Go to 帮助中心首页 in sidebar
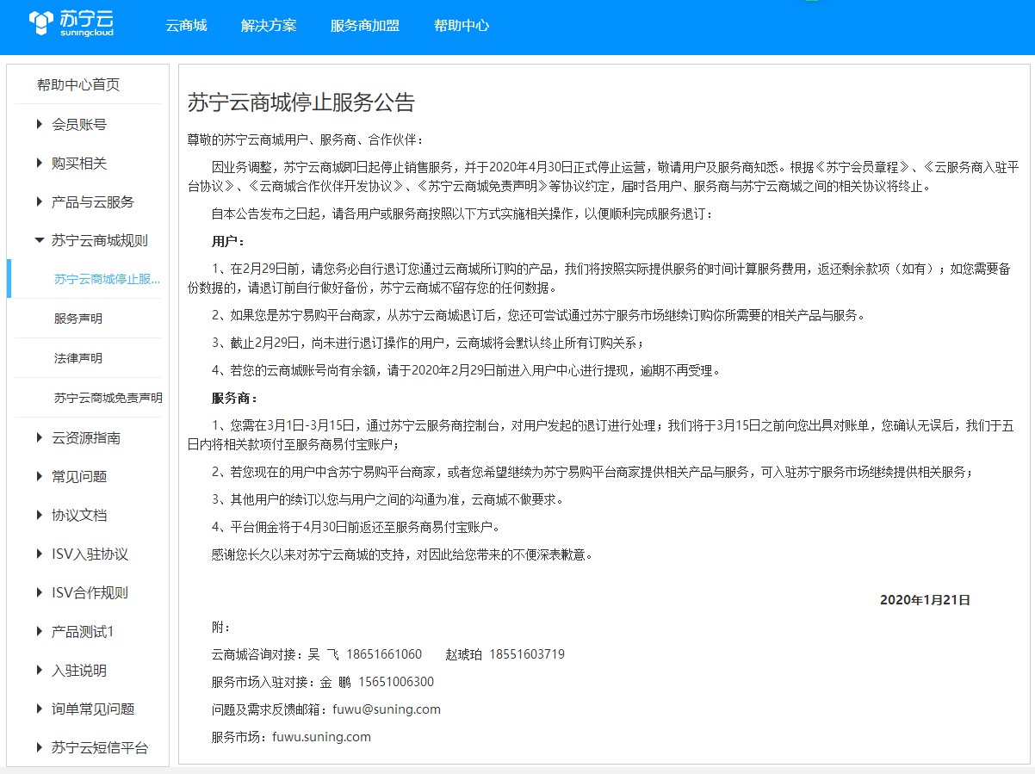 tap(78, 84)
